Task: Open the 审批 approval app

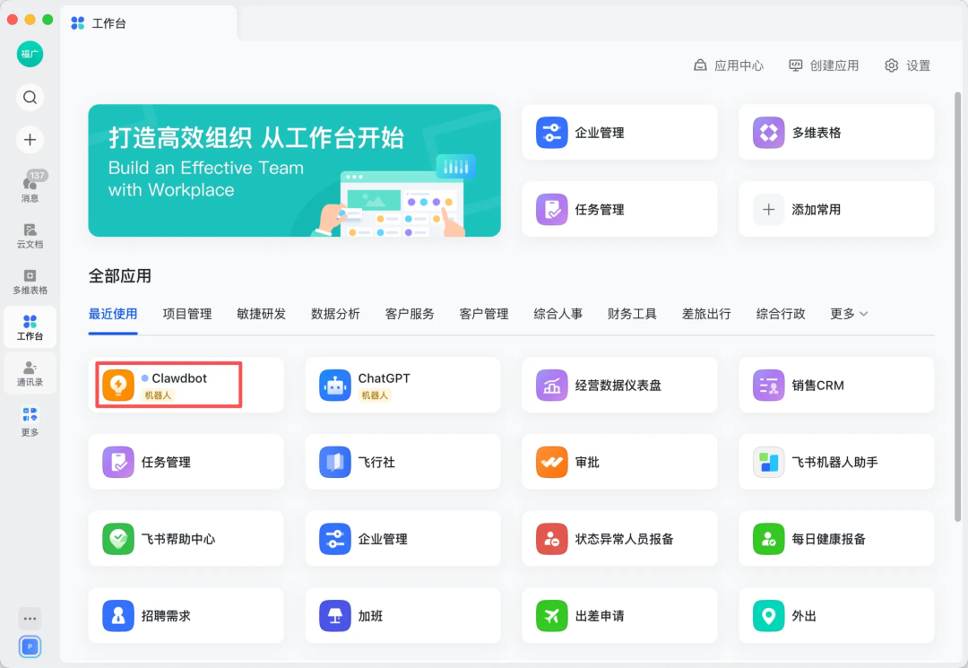Action: tap(619, 463)
